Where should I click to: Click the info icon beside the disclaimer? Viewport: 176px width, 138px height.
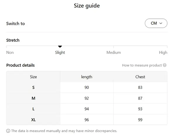coord(8,131)
